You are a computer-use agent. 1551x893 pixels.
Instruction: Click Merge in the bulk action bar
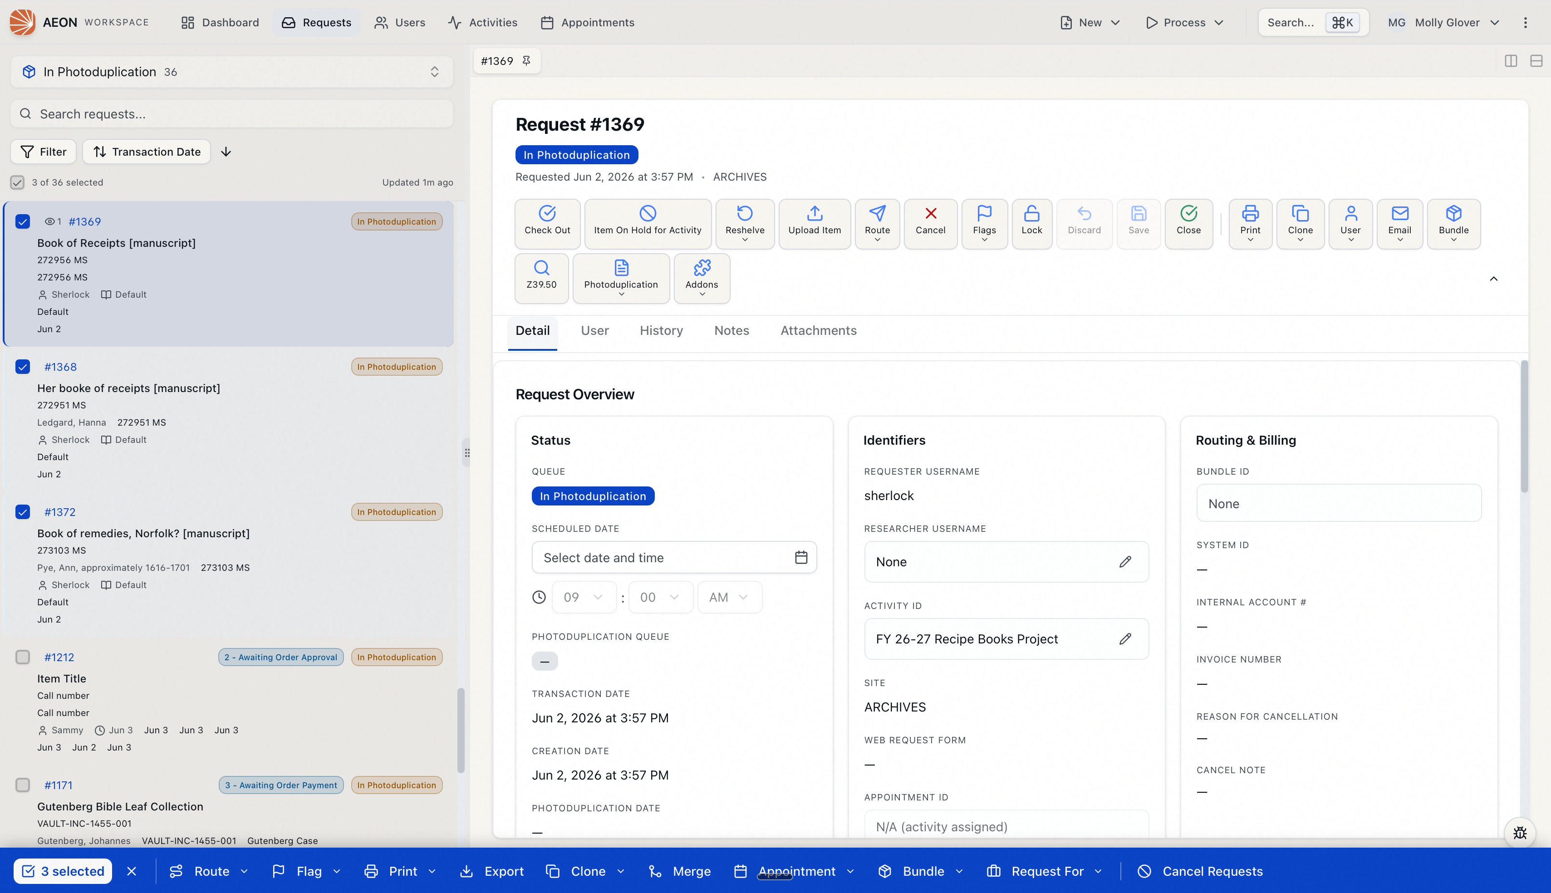(x=679, y=872)
